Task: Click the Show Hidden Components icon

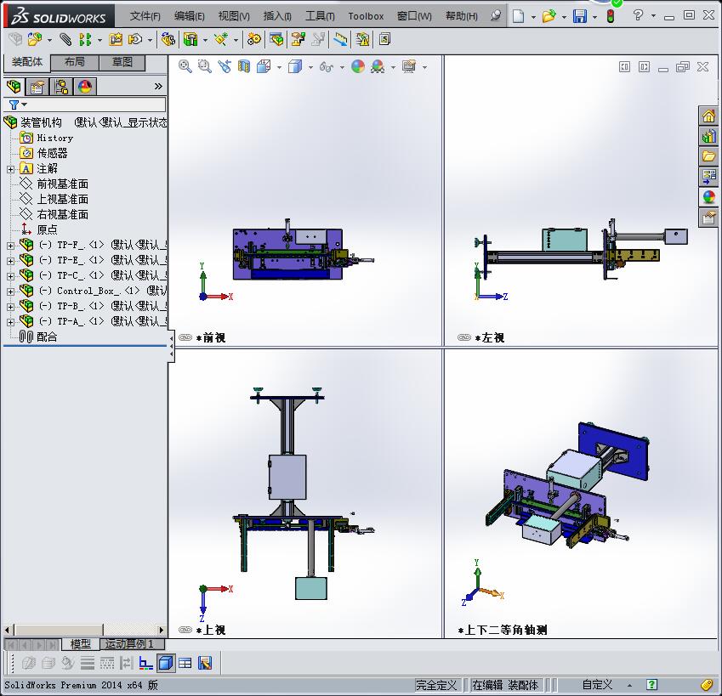Action: click(168, 40)
